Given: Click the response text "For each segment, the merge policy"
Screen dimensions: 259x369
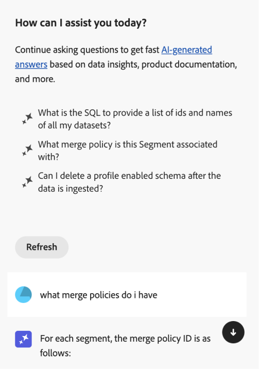Looking at the screenshot, I should coord(125,339).
